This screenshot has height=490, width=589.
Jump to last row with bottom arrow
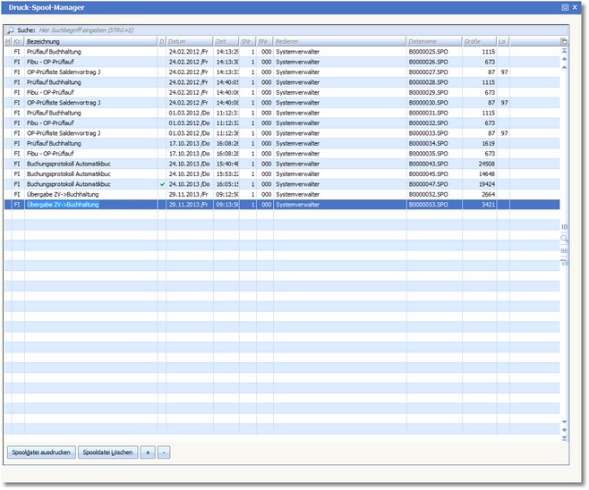tap(564, 438)
